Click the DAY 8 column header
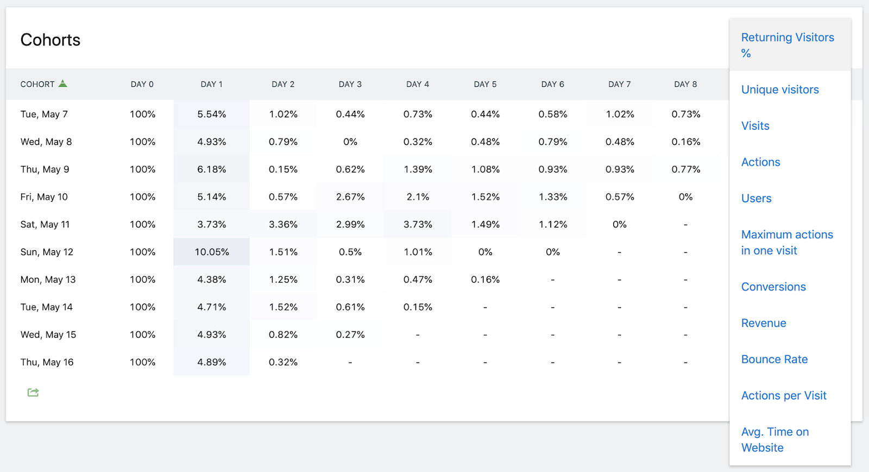869x472 pixels. click(685, 84)
